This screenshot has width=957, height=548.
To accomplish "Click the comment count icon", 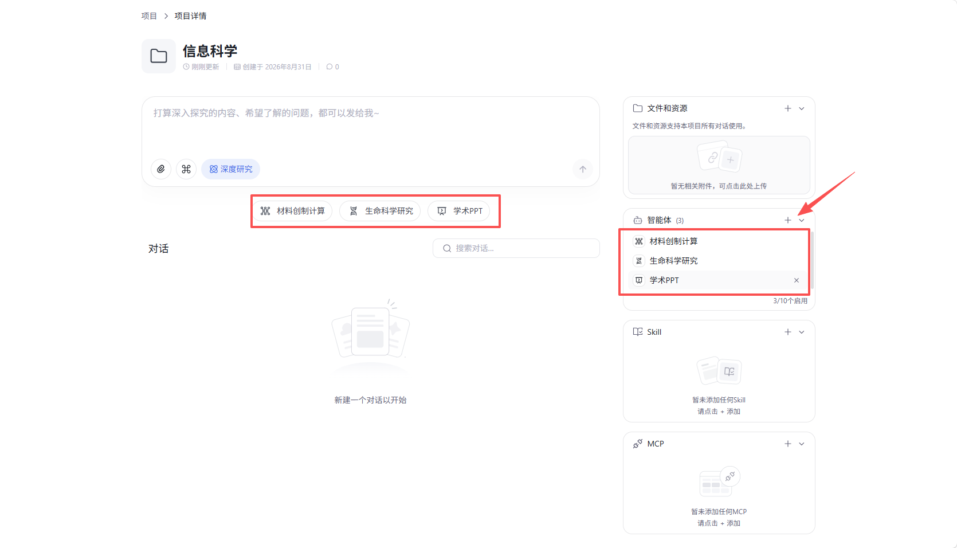I will coord(330,67).
